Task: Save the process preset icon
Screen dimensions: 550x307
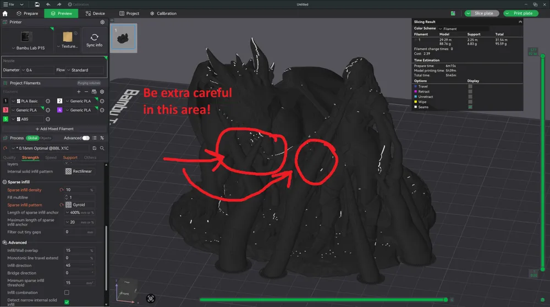Action: pyautogui.click(x=95, y=148)
